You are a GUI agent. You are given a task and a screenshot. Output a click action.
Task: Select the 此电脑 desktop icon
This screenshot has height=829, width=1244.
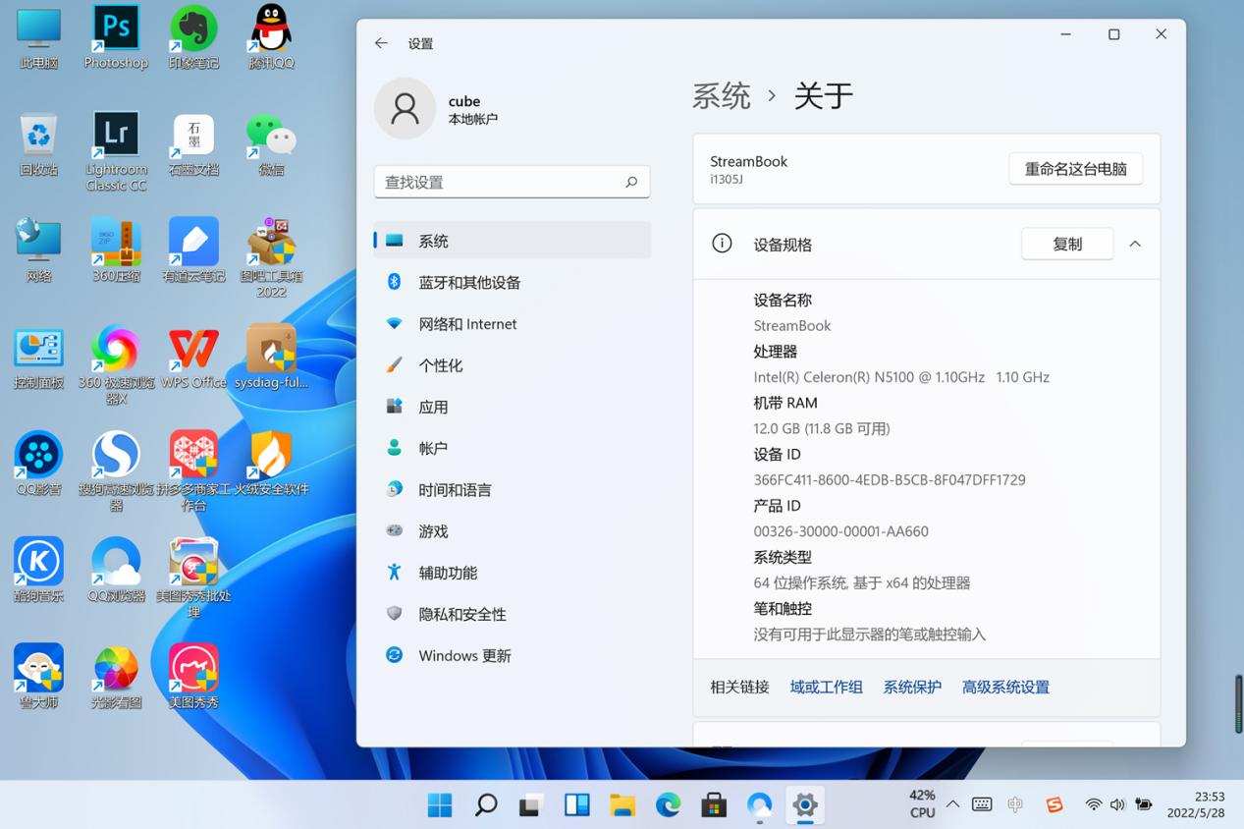tap(39, 37)
